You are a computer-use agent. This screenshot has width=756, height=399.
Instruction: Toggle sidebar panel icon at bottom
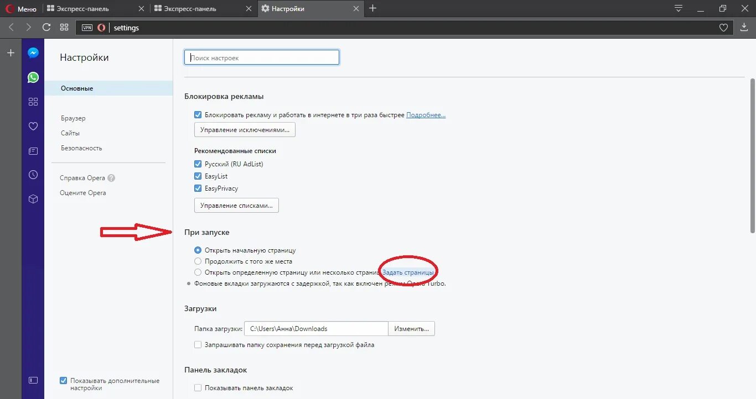pyautogui.click(x=33, y=380)
